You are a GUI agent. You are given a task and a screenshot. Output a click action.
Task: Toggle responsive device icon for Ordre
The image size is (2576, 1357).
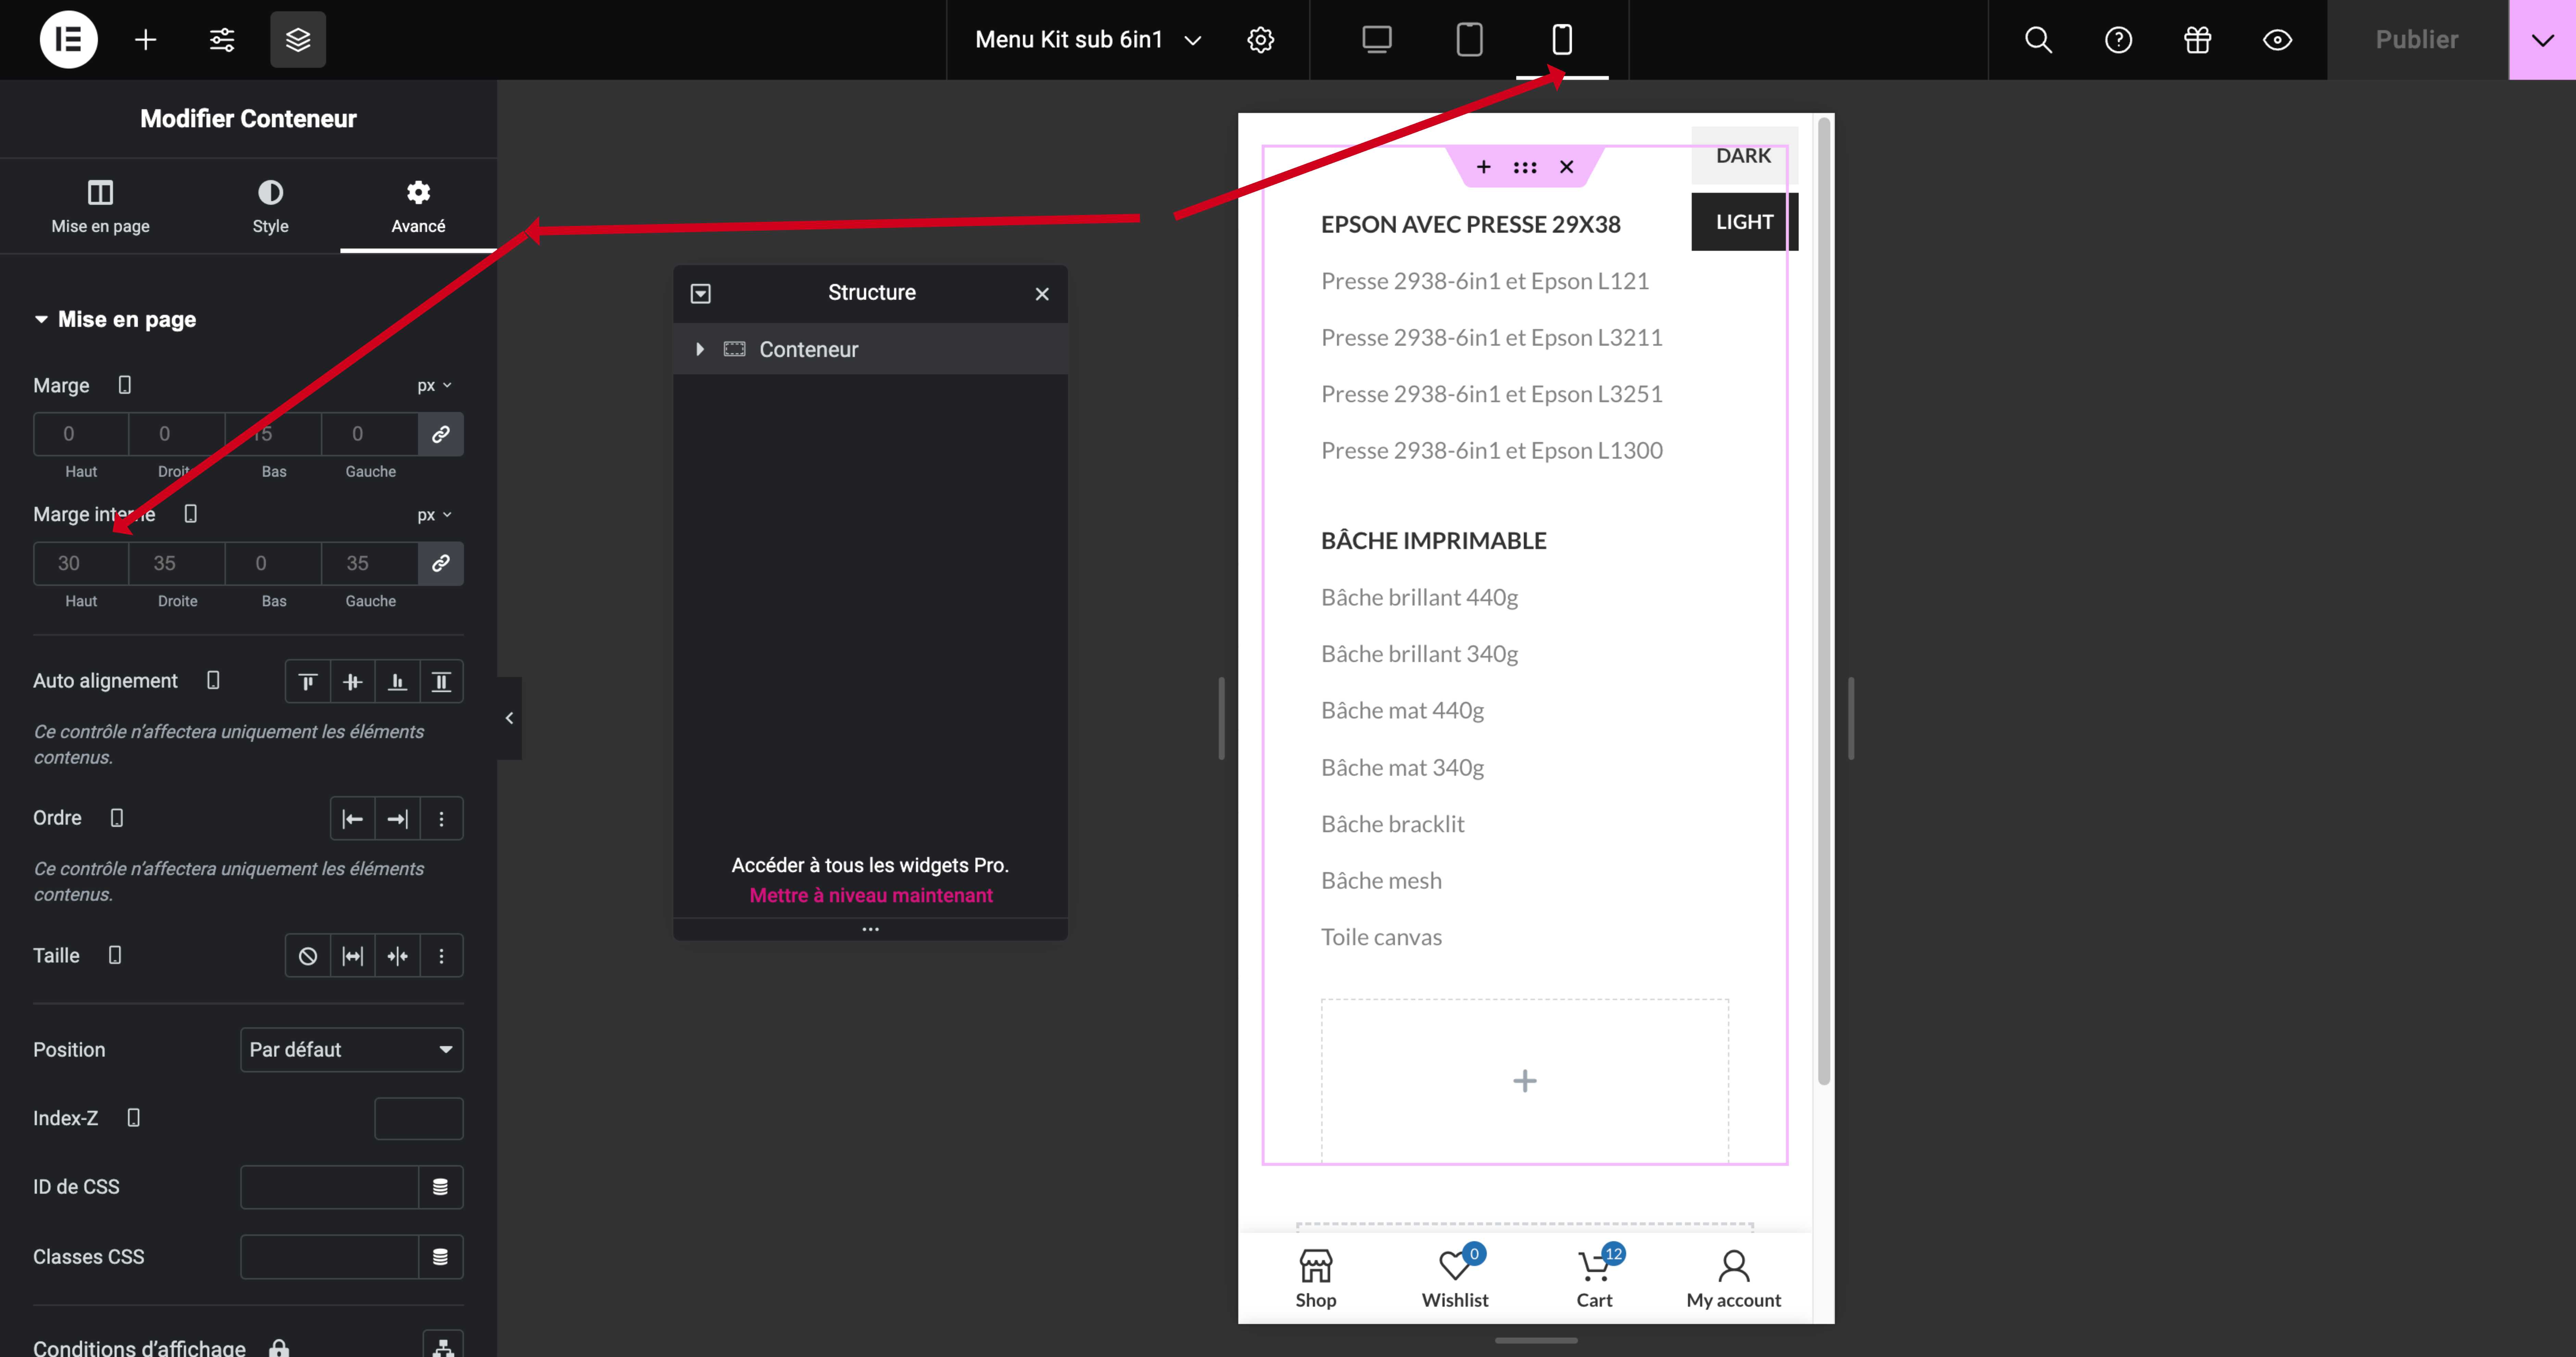[117, 818]
